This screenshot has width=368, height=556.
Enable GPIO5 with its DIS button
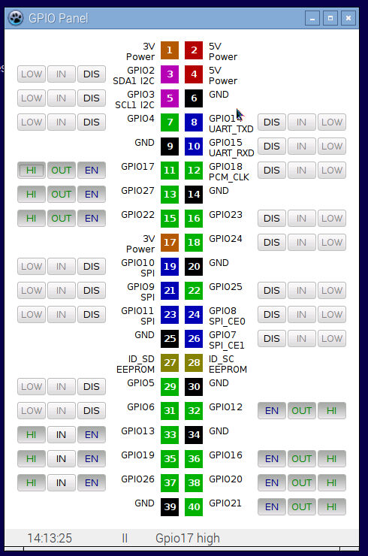(92, 386)
